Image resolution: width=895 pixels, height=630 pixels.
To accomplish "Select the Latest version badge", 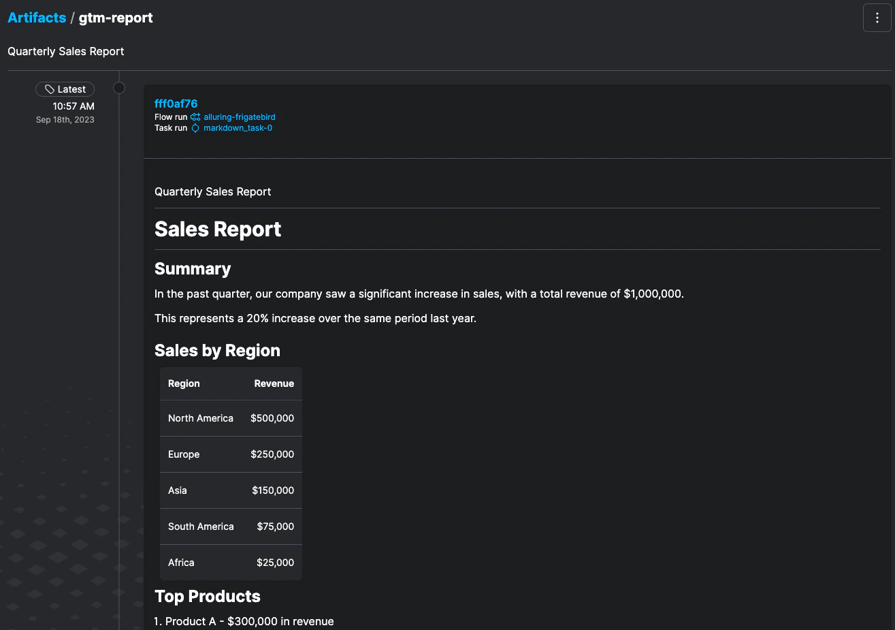I will coord(65,89).
